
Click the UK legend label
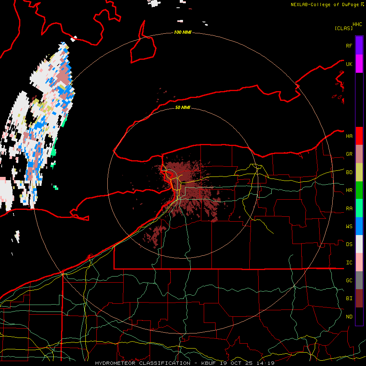coord(349,64)
